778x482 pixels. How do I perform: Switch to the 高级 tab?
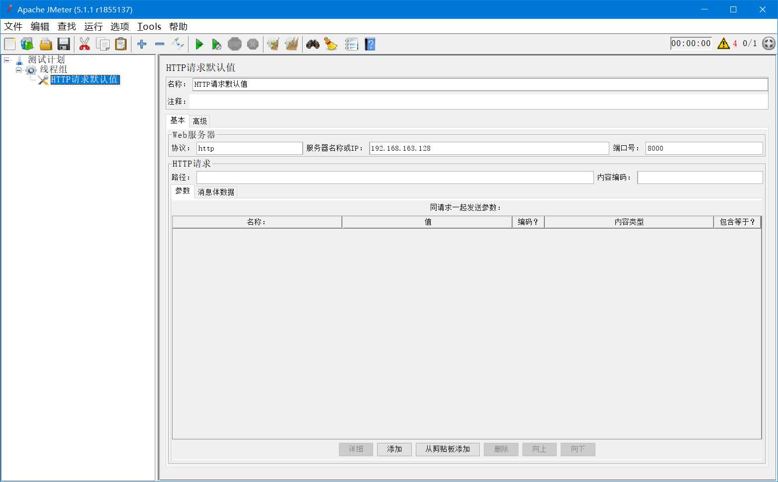coord(200,121)
